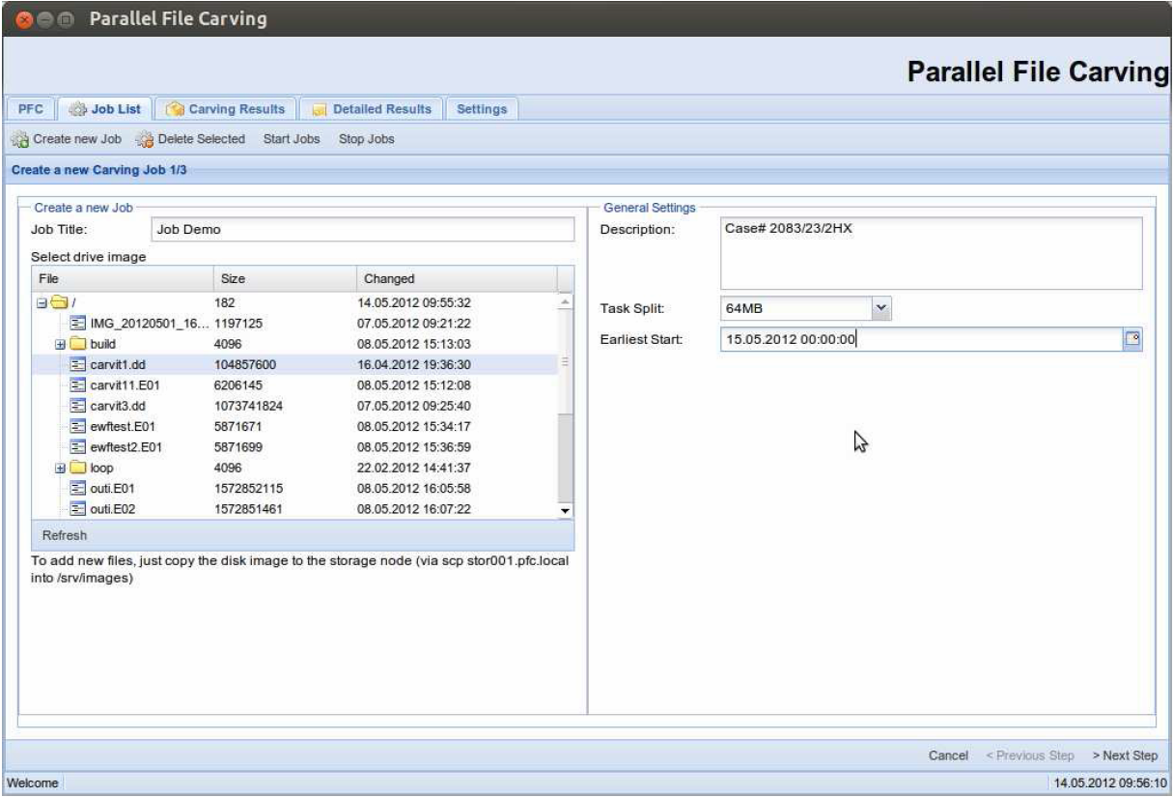
Task: Click the file icon beside carvit1.dd
Action: (x=80, y=364)
